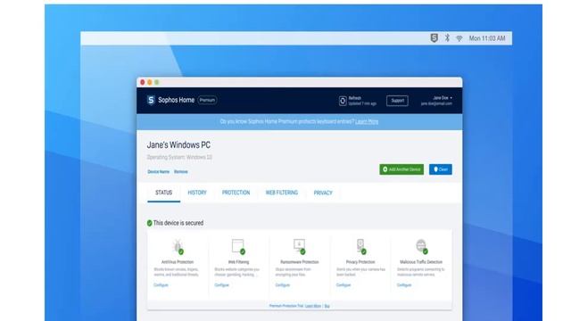Click the 'Sophos Home' title text
Viewport: 571px width, 321px height.
[x=177, y=100]
